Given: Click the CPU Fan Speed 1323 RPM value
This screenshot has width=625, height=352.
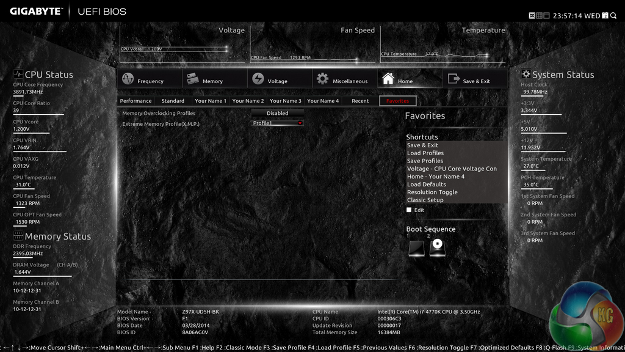Looking at the screenshot, I should (27, 203).
